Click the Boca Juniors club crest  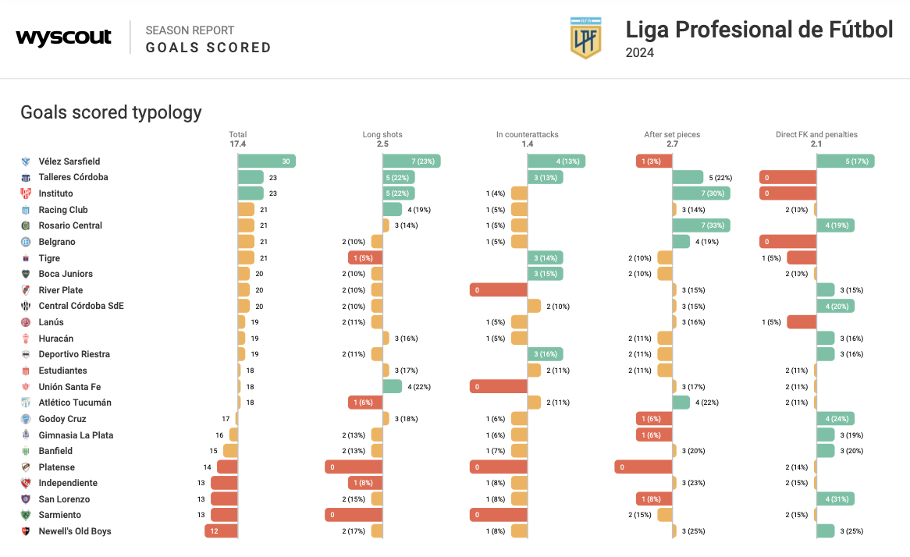pyautogui.click(x=26, y=274)
